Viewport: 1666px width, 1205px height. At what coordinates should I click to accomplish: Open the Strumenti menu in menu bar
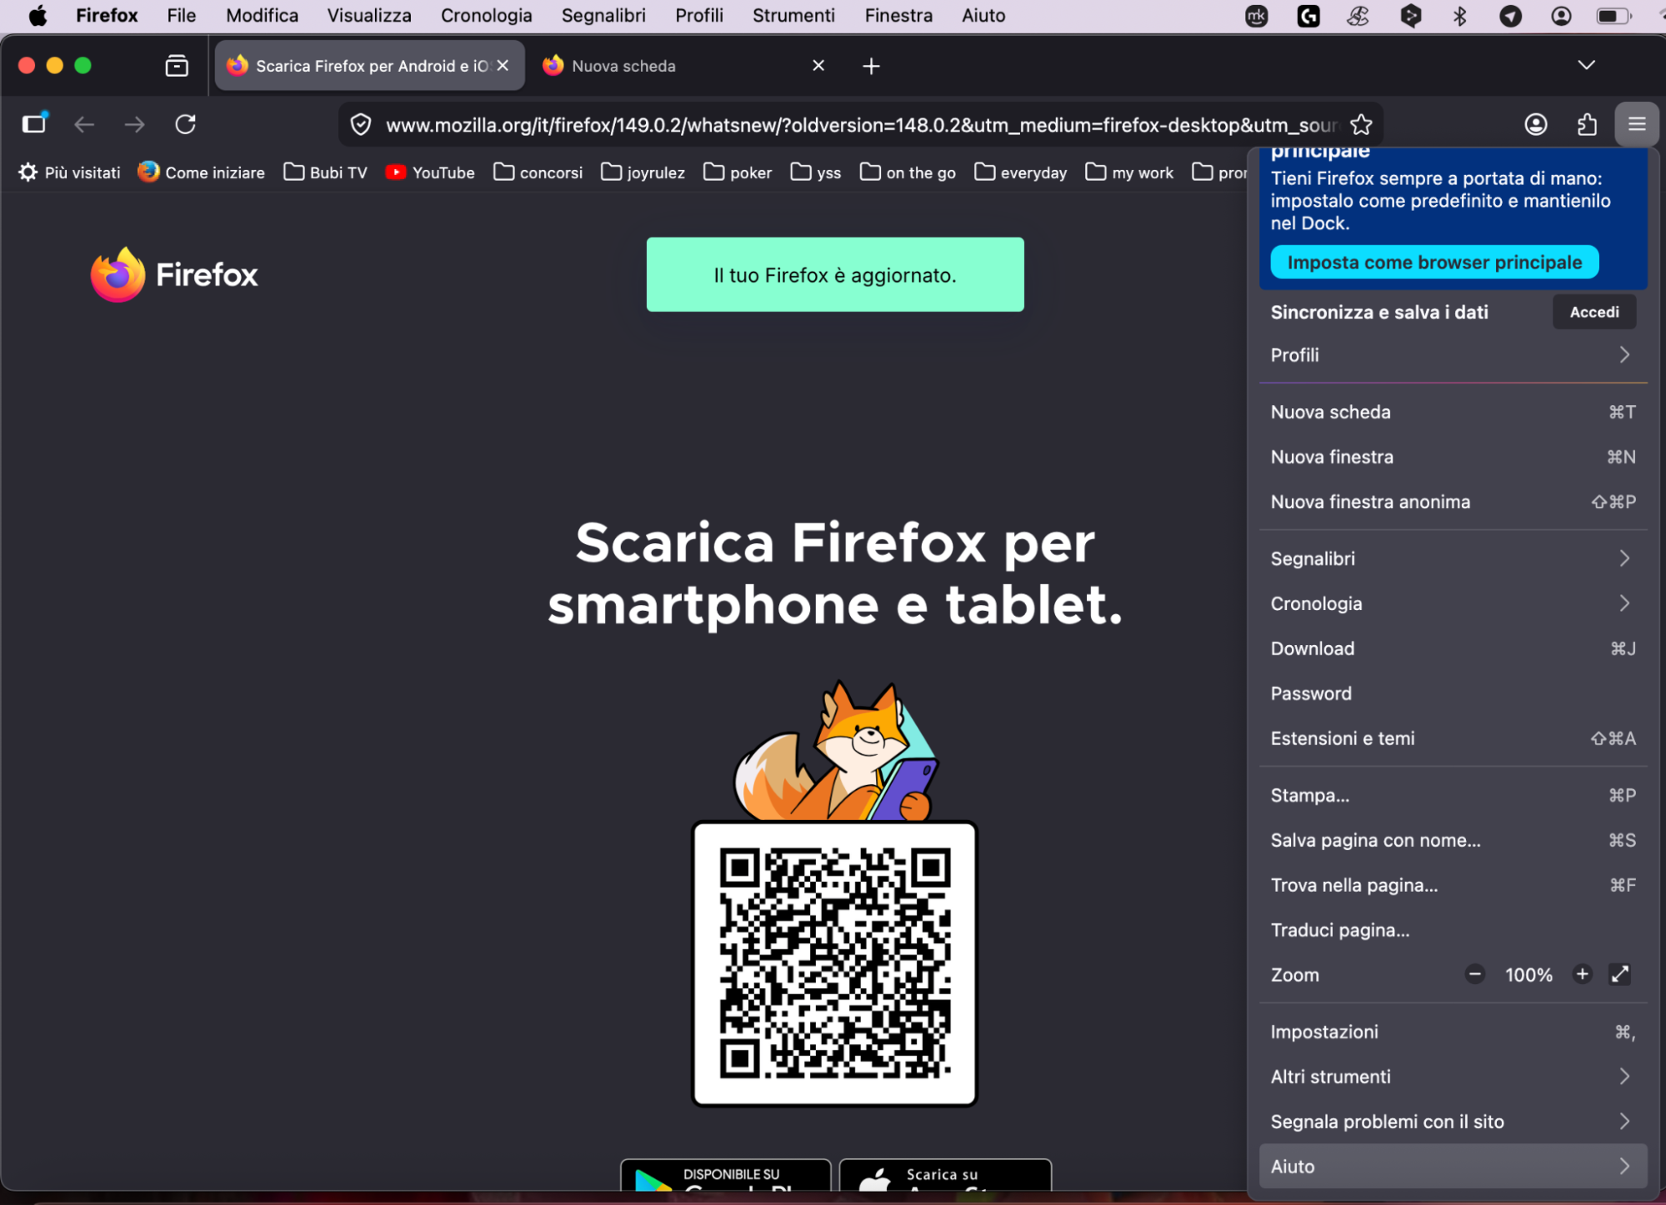pos(793,15)
